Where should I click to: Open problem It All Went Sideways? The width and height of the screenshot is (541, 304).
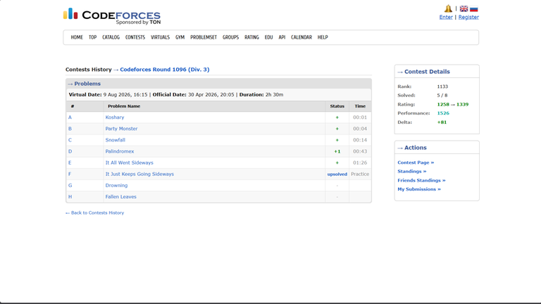[129, 163]
